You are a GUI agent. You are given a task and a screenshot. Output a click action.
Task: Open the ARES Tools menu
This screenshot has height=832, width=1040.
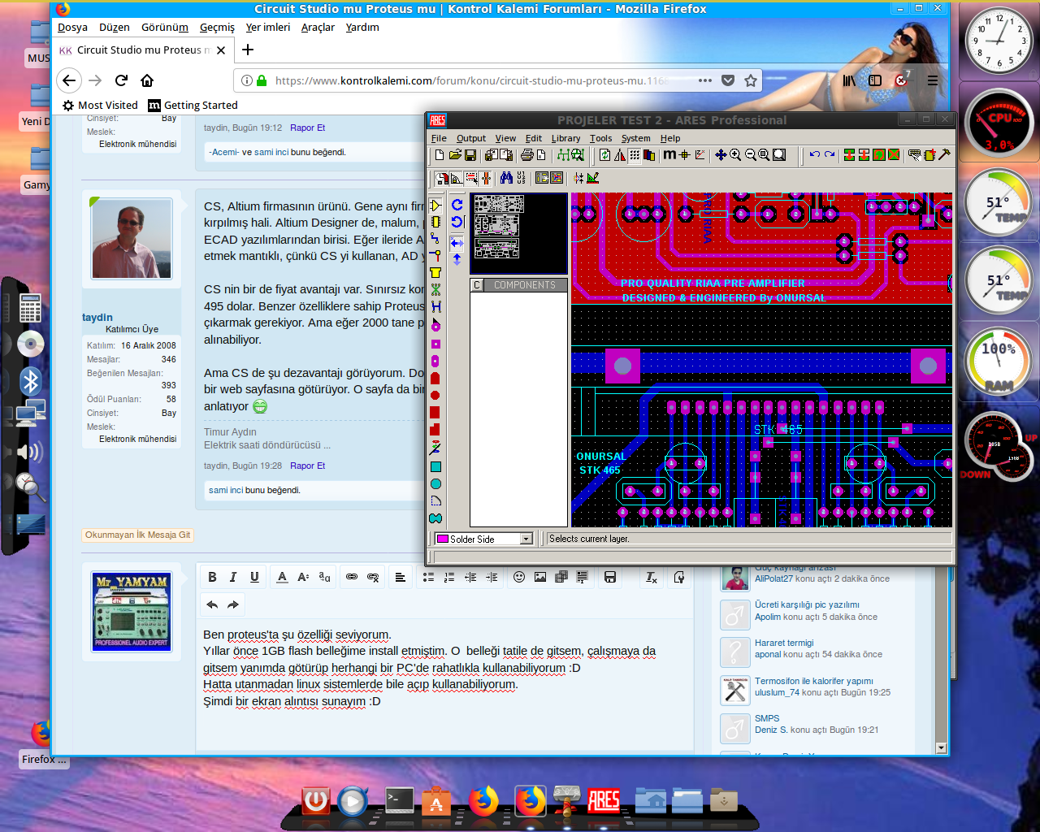click(600, 138)
